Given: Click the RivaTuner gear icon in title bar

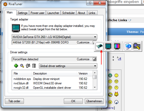Looking at the screenshot, I should (5, 4).
